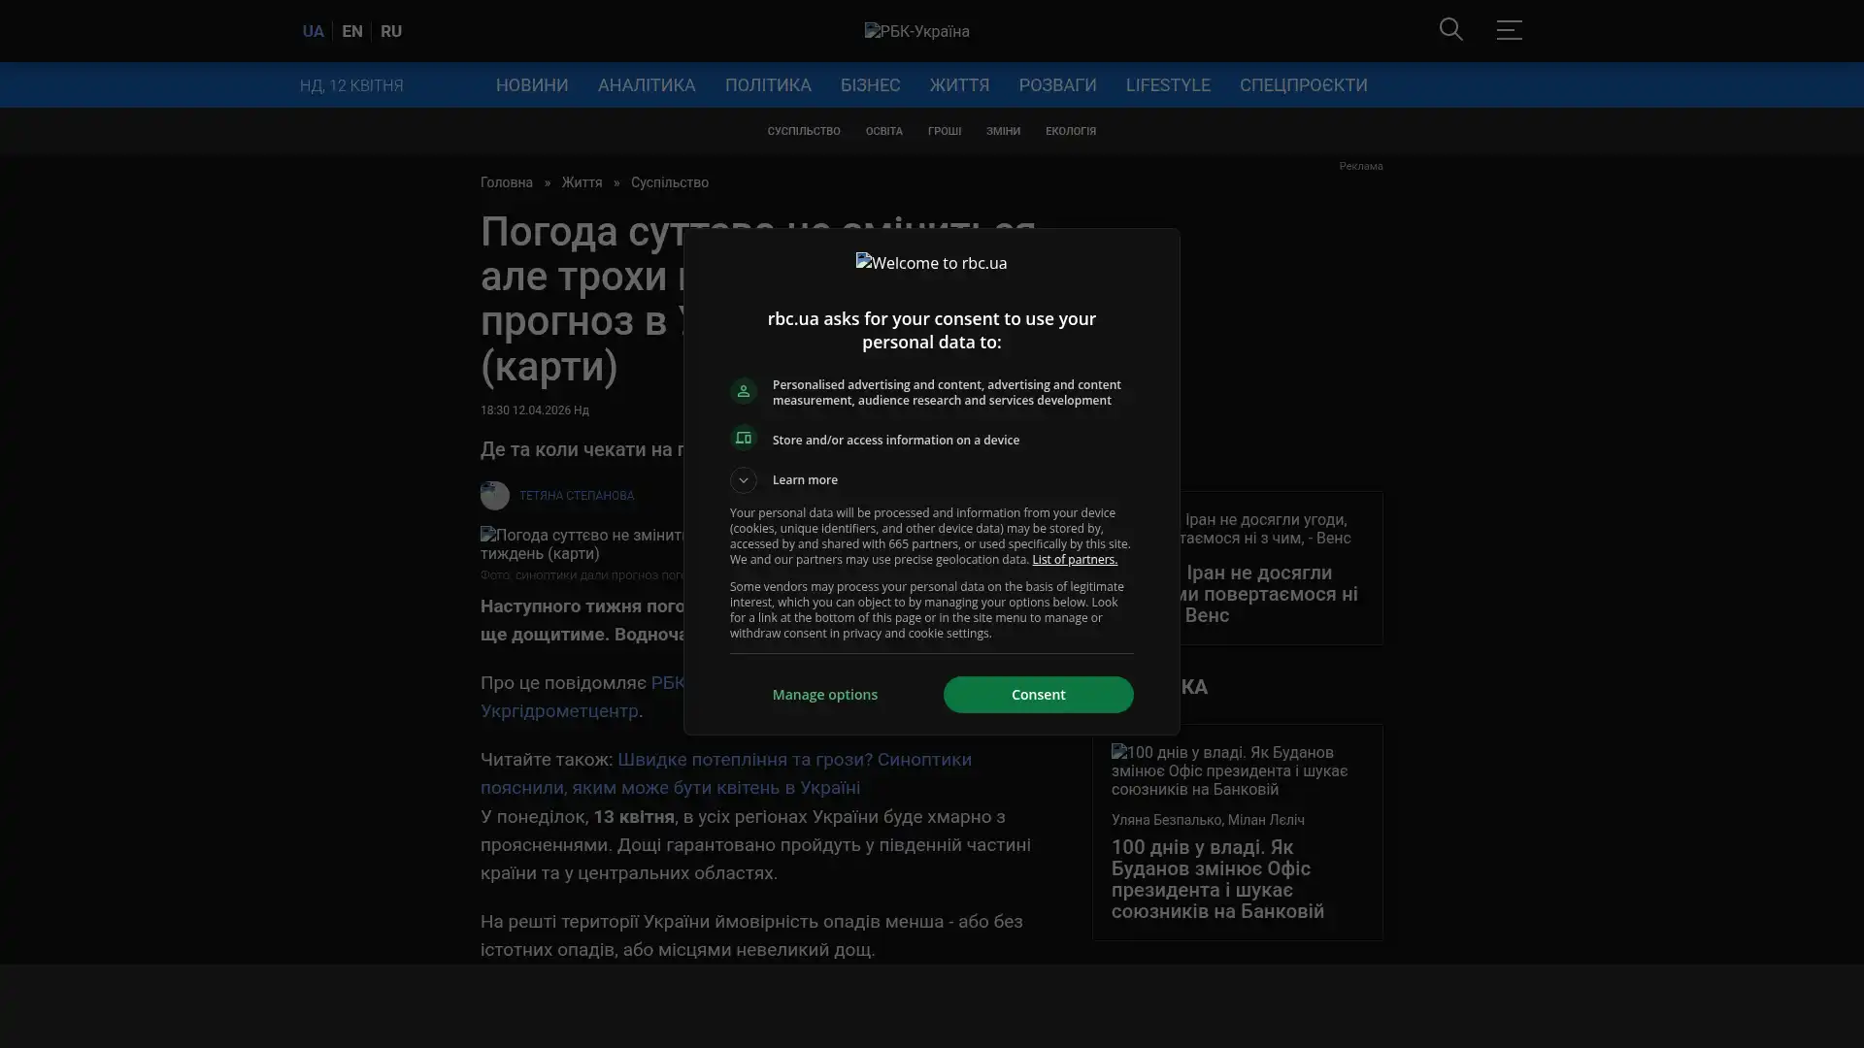Click the RBC-Ukraine logo
The width and height of the screenshot is (1864, 1048).
pyautogui.click(x=916, y=31)
